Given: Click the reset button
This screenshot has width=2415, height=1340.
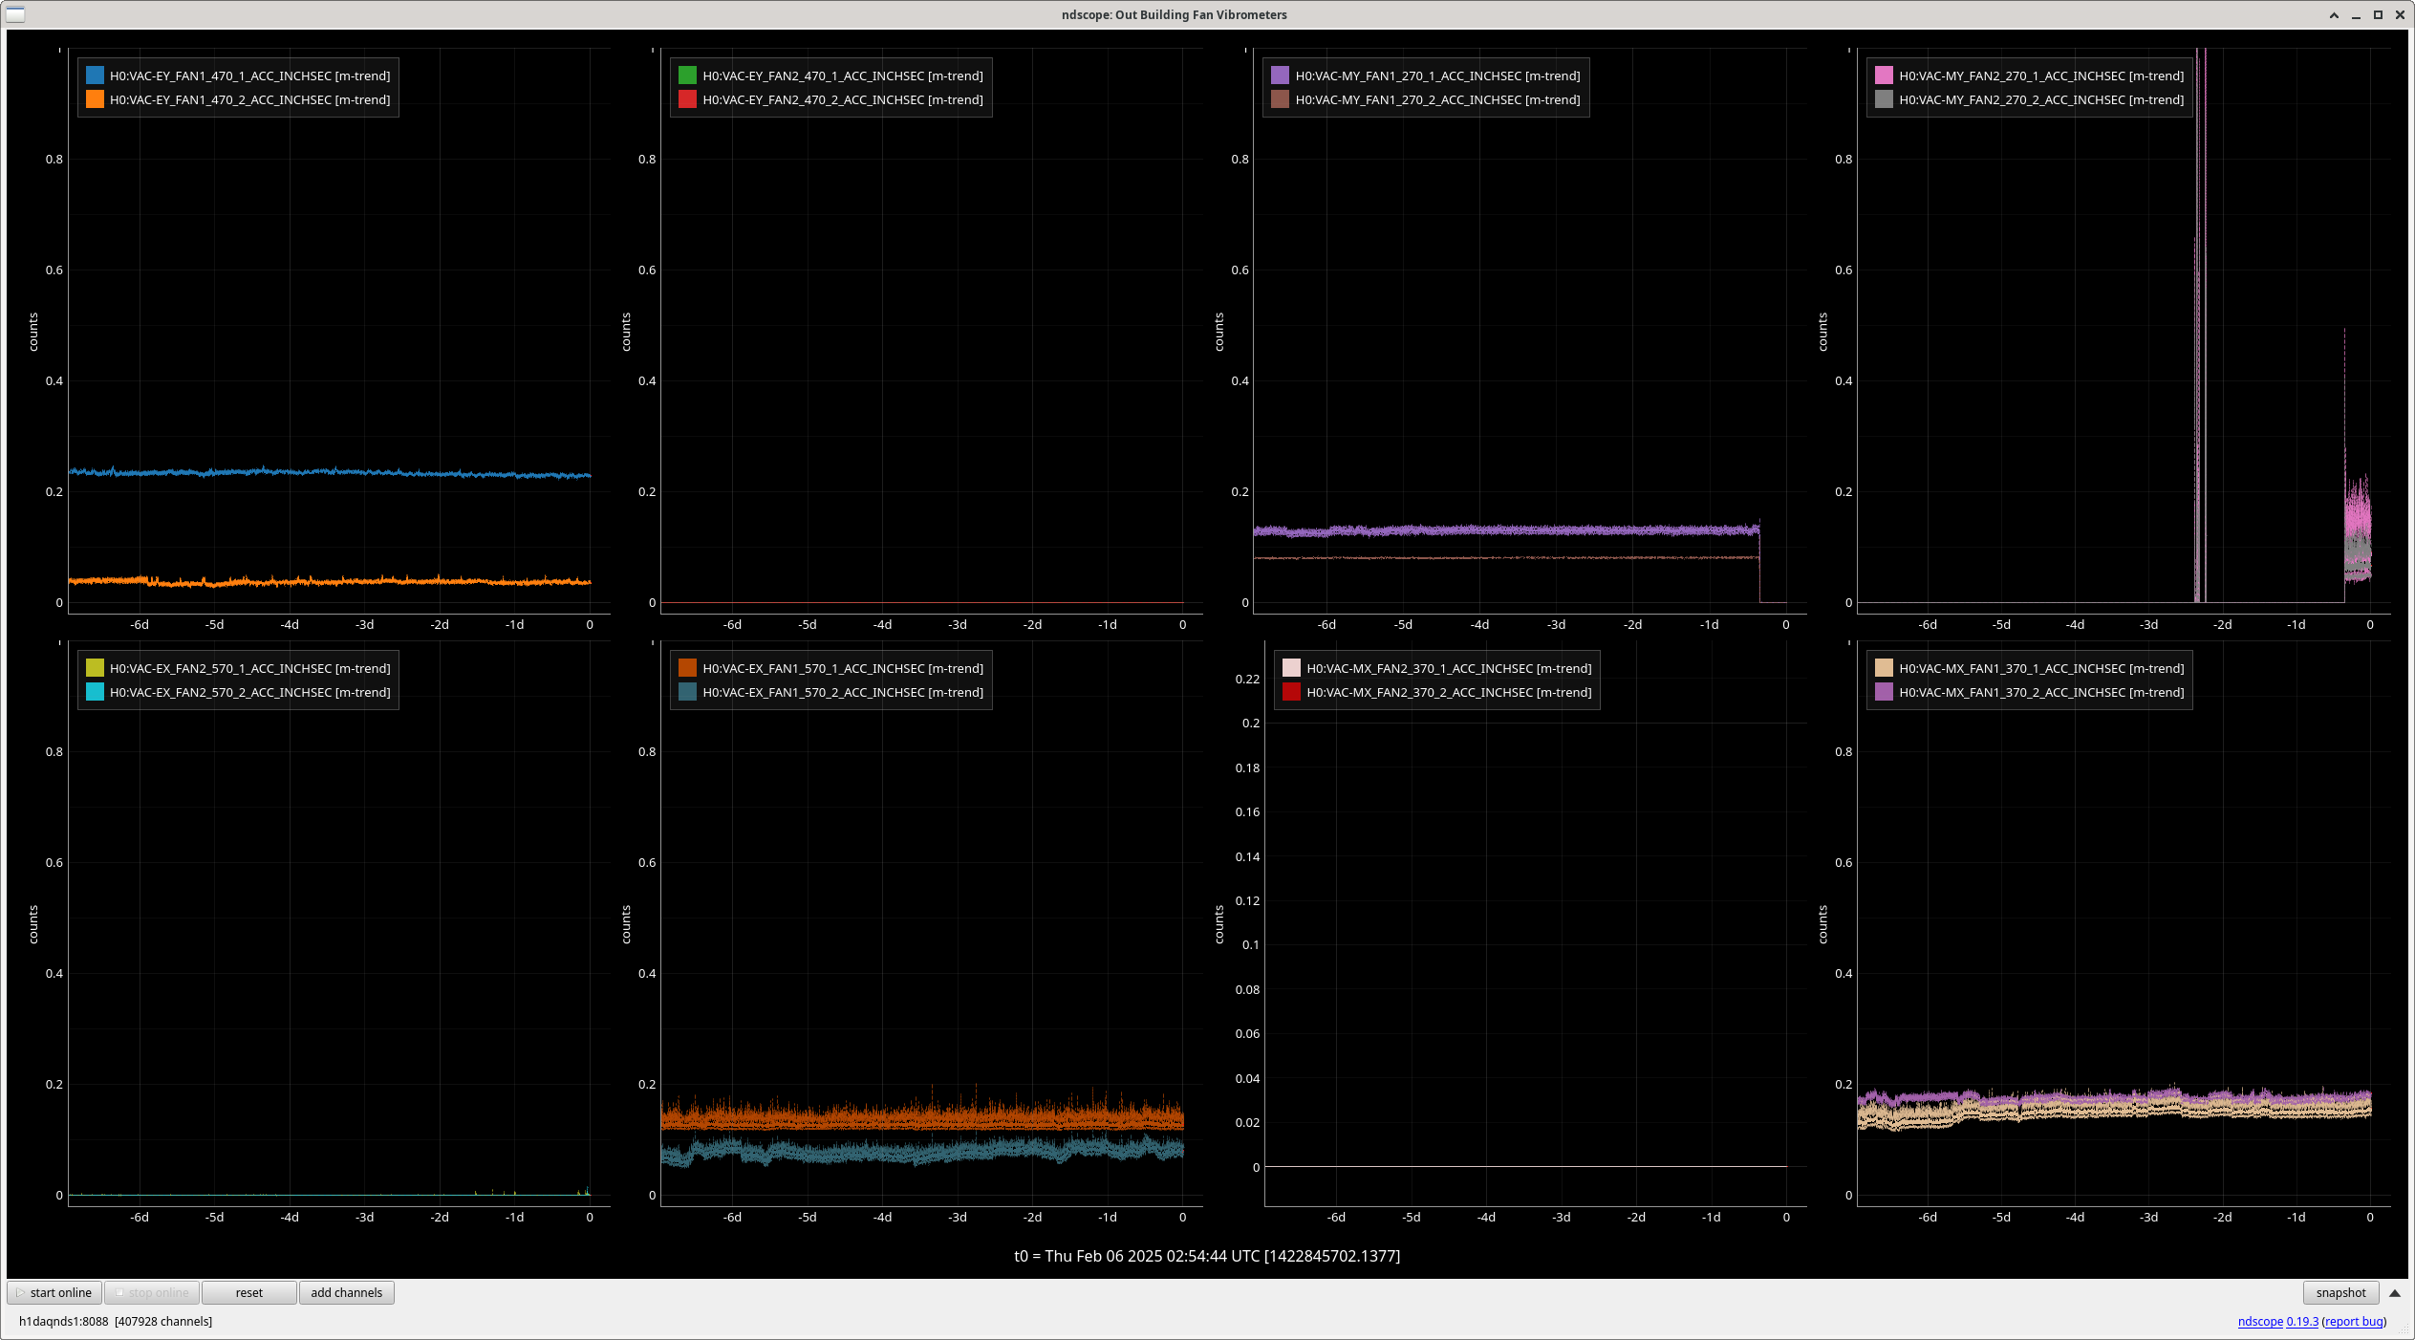Looking at the screenshot, I should point(249,1292).
